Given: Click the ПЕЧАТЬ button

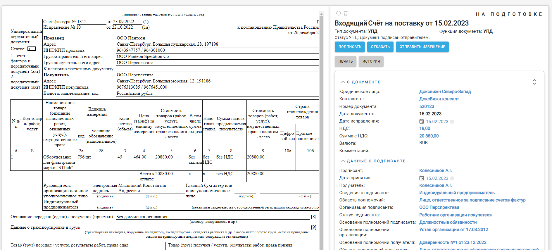Looking at the screenshot, I should 346,61.
